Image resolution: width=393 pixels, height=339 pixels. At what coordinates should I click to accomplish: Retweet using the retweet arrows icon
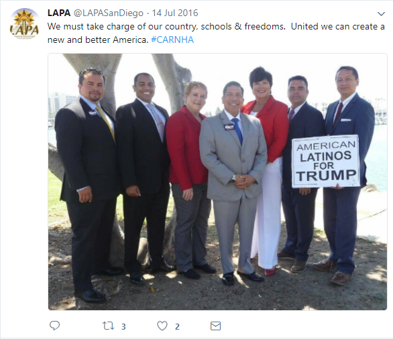[x=108, y=326]
